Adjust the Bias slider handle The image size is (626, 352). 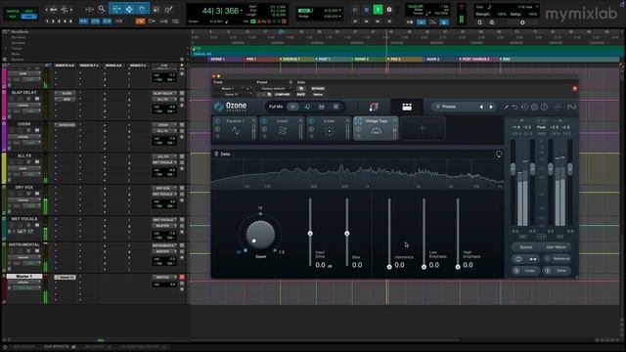pos(347,233)
